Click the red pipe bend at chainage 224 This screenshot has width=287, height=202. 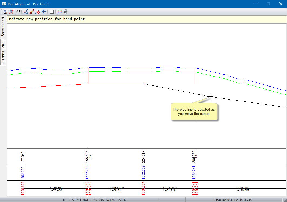145,84
